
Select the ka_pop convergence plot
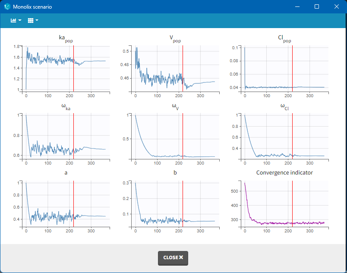pos(65,68)
